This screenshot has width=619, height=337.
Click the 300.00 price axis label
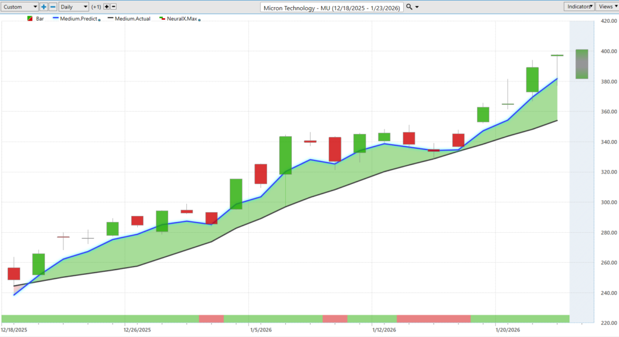(609, 203)
